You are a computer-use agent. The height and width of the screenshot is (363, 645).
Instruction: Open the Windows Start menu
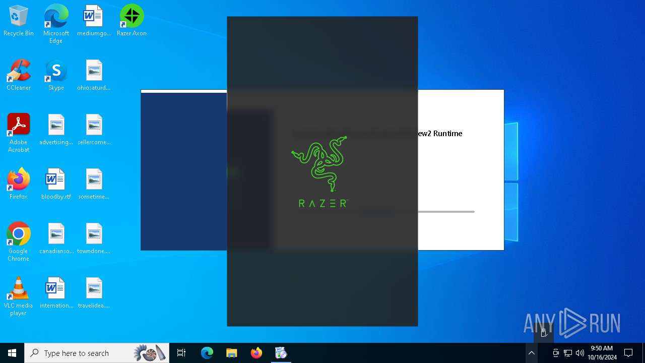(12, 353)
